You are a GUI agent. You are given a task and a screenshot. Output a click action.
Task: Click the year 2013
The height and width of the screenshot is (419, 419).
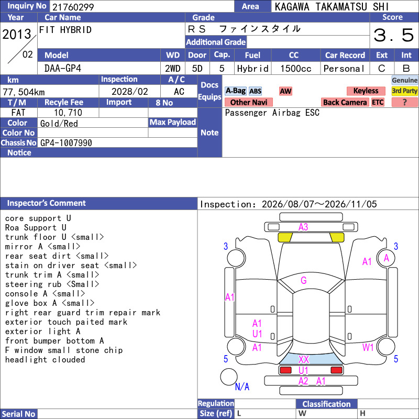tap(17, 34)
